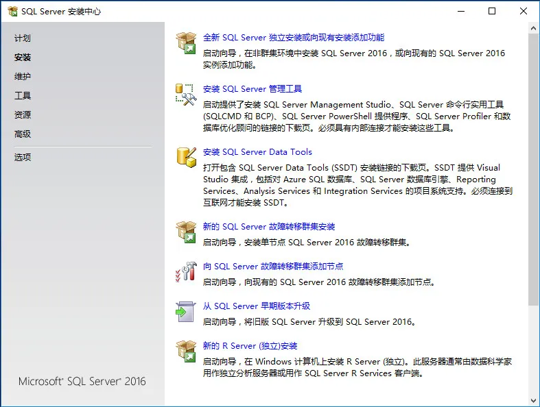
Task: Open the 高级 sidebar page
Action: pos(23,134)
